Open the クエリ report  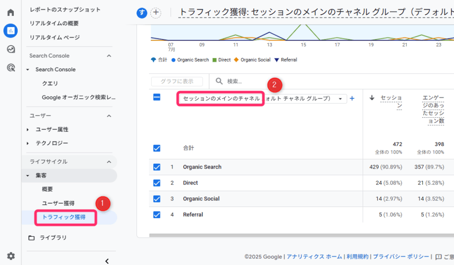pyautogui.click(x=50, y=84)
